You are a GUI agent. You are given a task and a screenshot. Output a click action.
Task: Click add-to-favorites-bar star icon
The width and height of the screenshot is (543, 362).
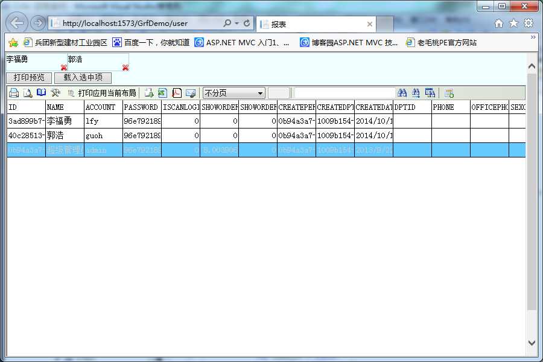pyautogui.click(x=13, y=43)
